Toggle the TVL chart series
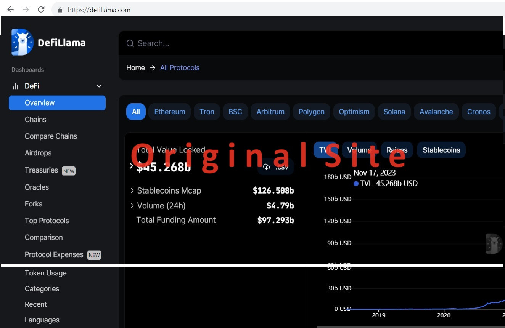This screenshot has height=328, width=505. tap(326, 150)
